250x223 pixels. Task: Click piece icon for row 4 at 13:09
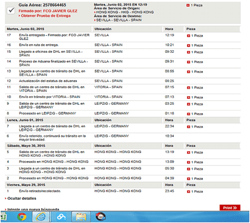coord(188,162)
